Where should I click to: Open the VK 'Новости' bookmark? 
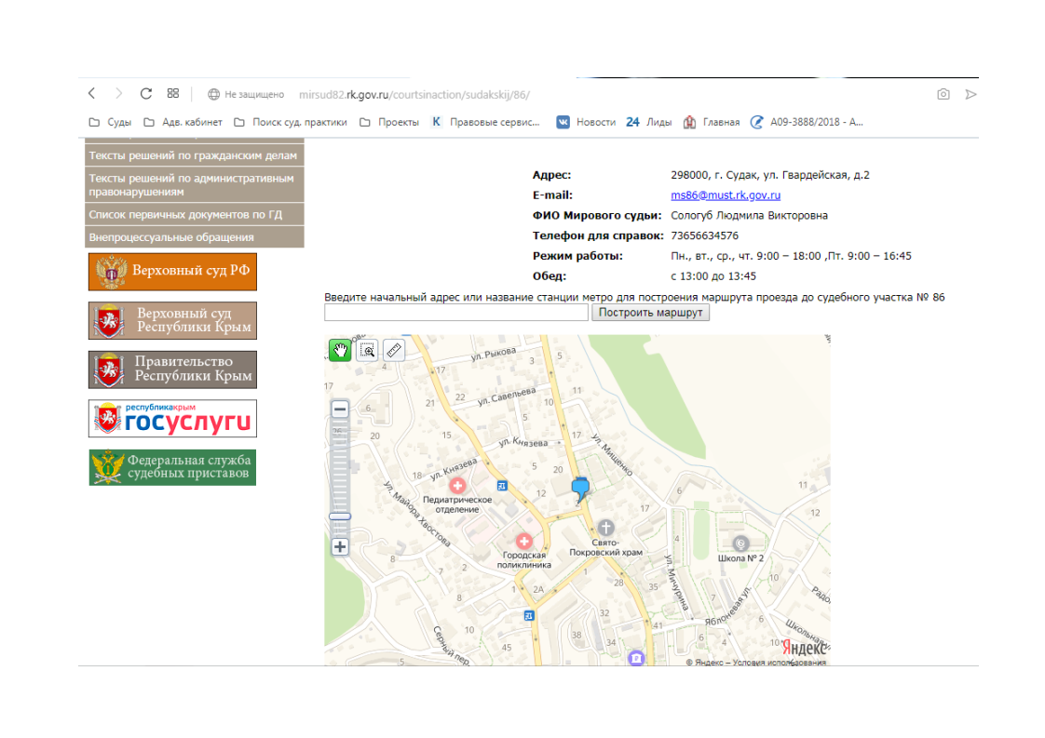pos(587,123)
